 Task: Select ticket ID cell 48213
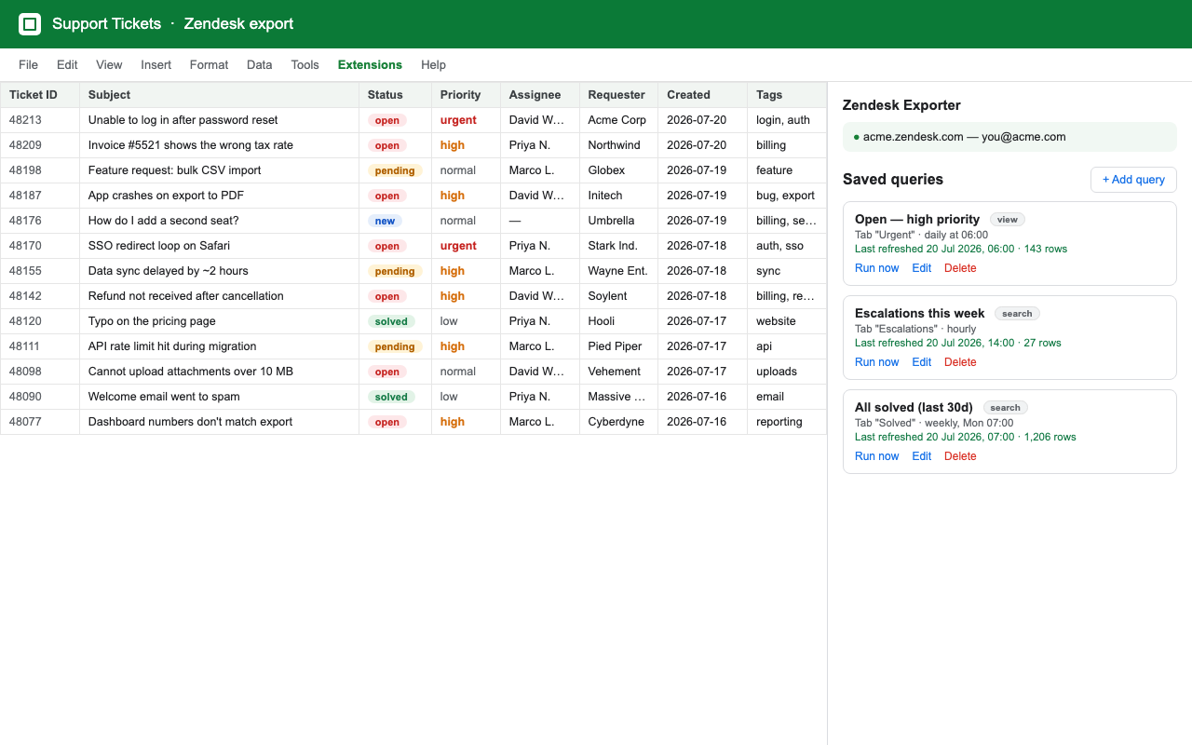(x=40, y=120)
